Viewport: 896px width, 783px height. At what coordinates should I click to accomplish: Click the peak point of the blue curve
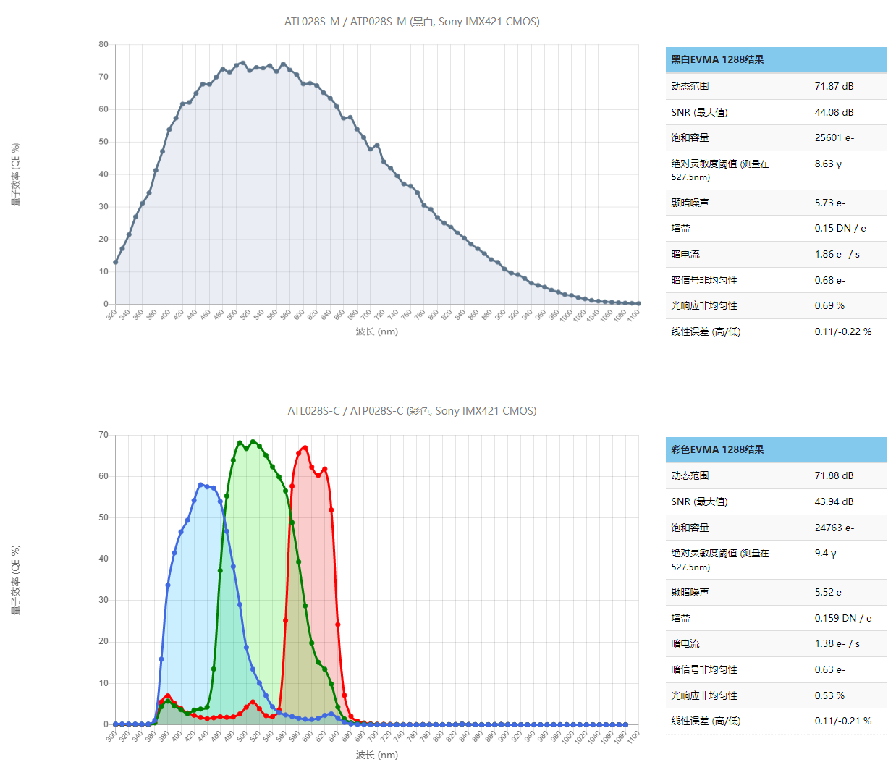click(x=200, y=485)
